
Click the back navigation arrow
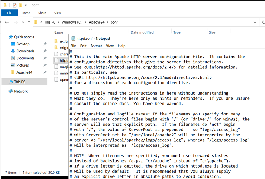(7, 22)
